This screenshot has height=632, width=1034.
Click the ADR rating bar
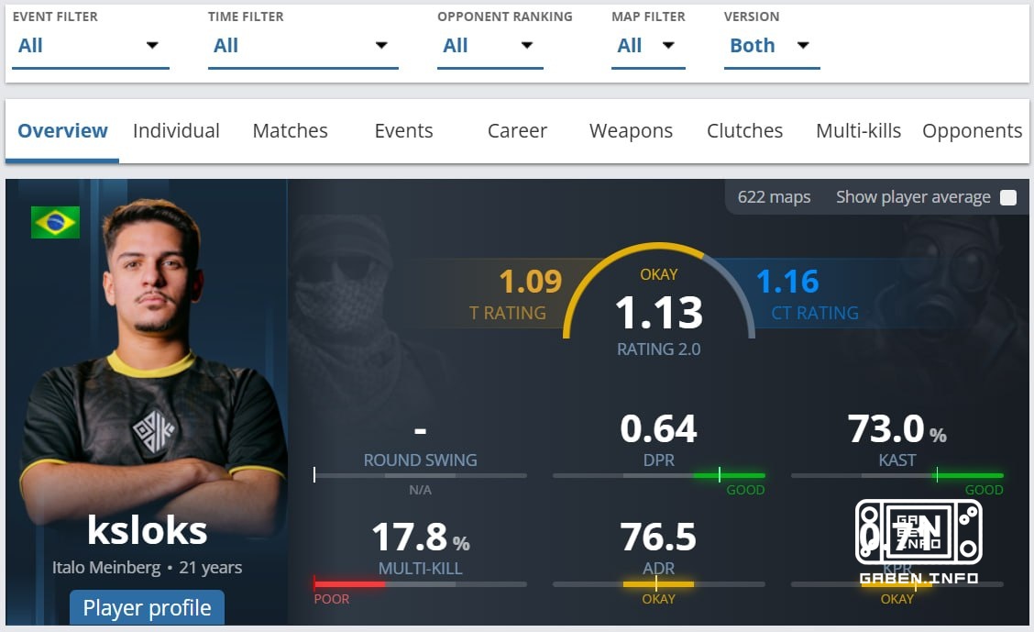tap(659, 583)
